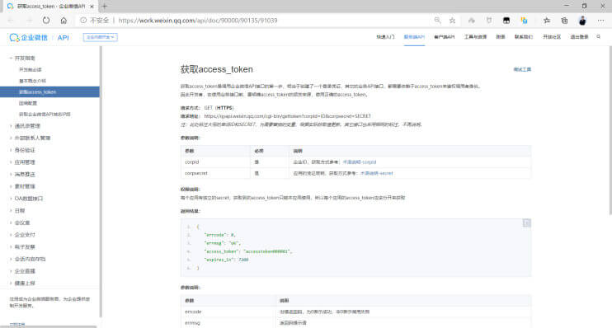
Task: Switch to the 客户端API nav tab
Action: point(445,37)
